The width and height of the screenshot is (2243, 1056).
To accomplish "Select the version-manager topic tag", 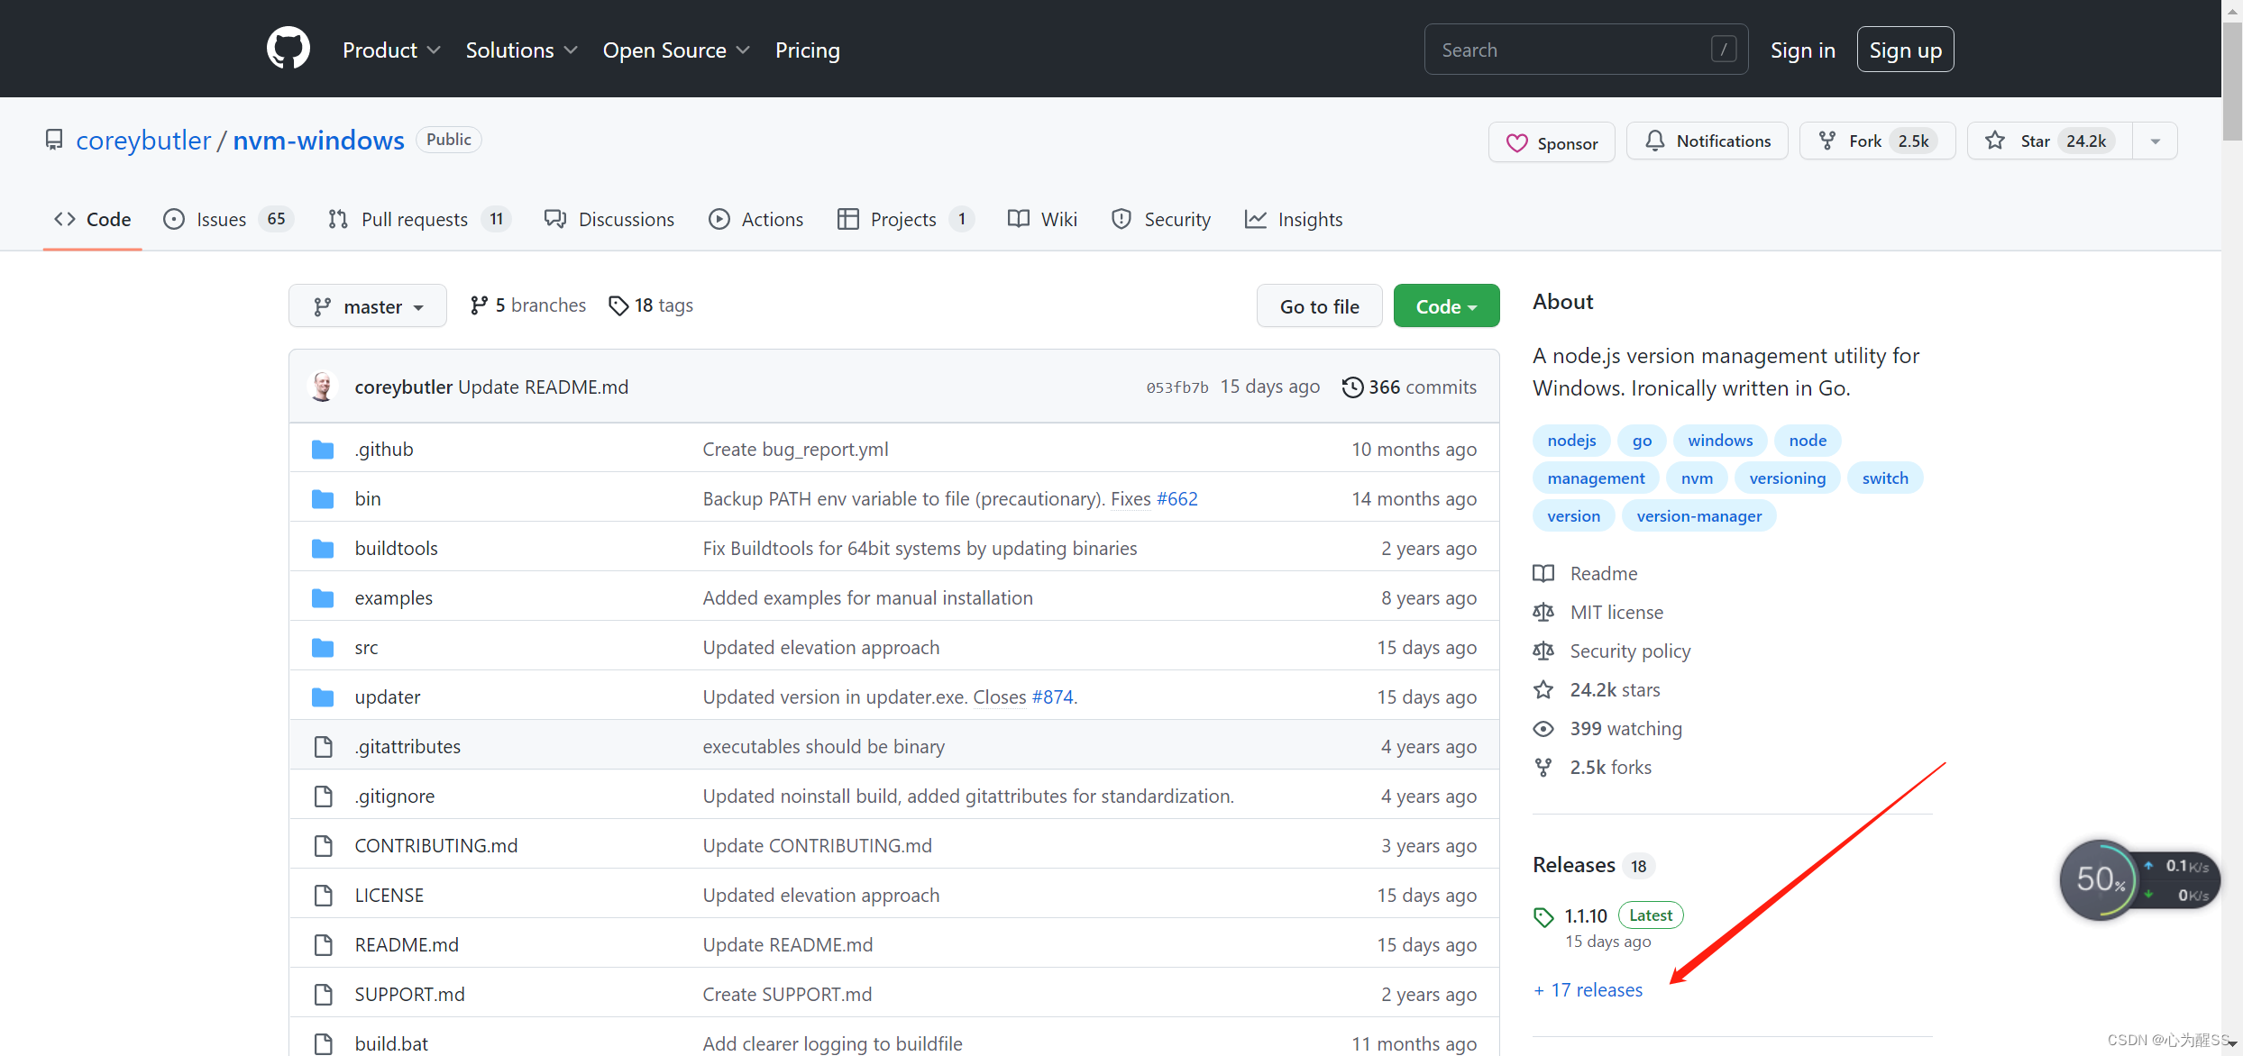I will tap(1699, 515).
